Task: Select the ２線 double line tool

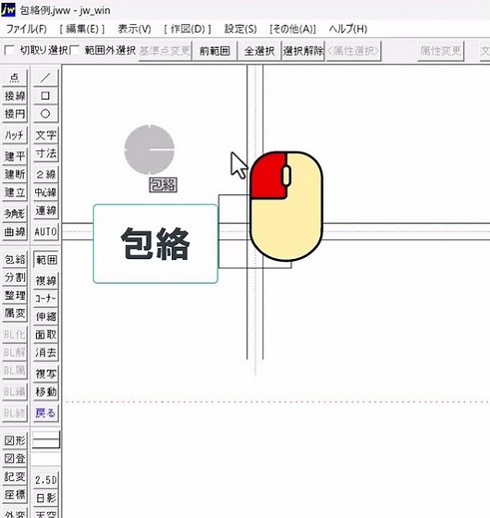Action: click(x=46, y=174)
